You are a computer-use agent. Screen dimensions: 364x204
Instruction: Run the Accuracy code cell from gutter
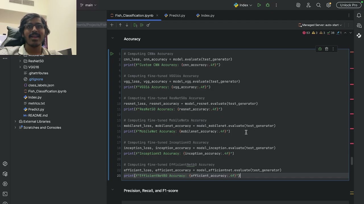(x=112, y=54)
